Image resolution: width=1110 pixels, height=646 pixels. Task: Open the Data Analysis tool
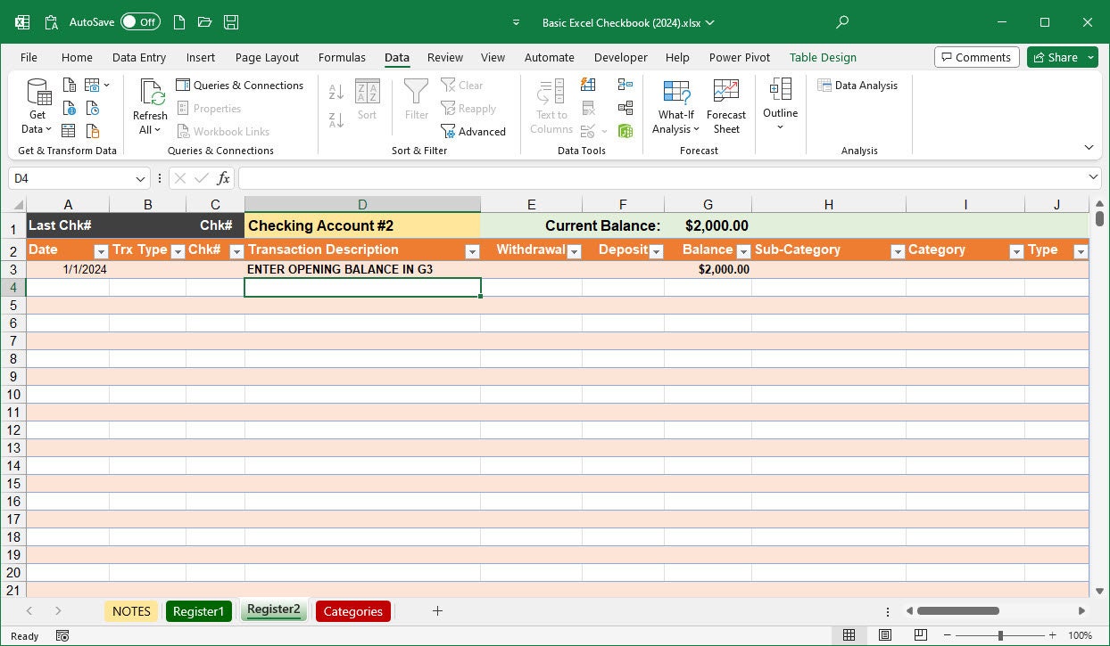(858, 85)
